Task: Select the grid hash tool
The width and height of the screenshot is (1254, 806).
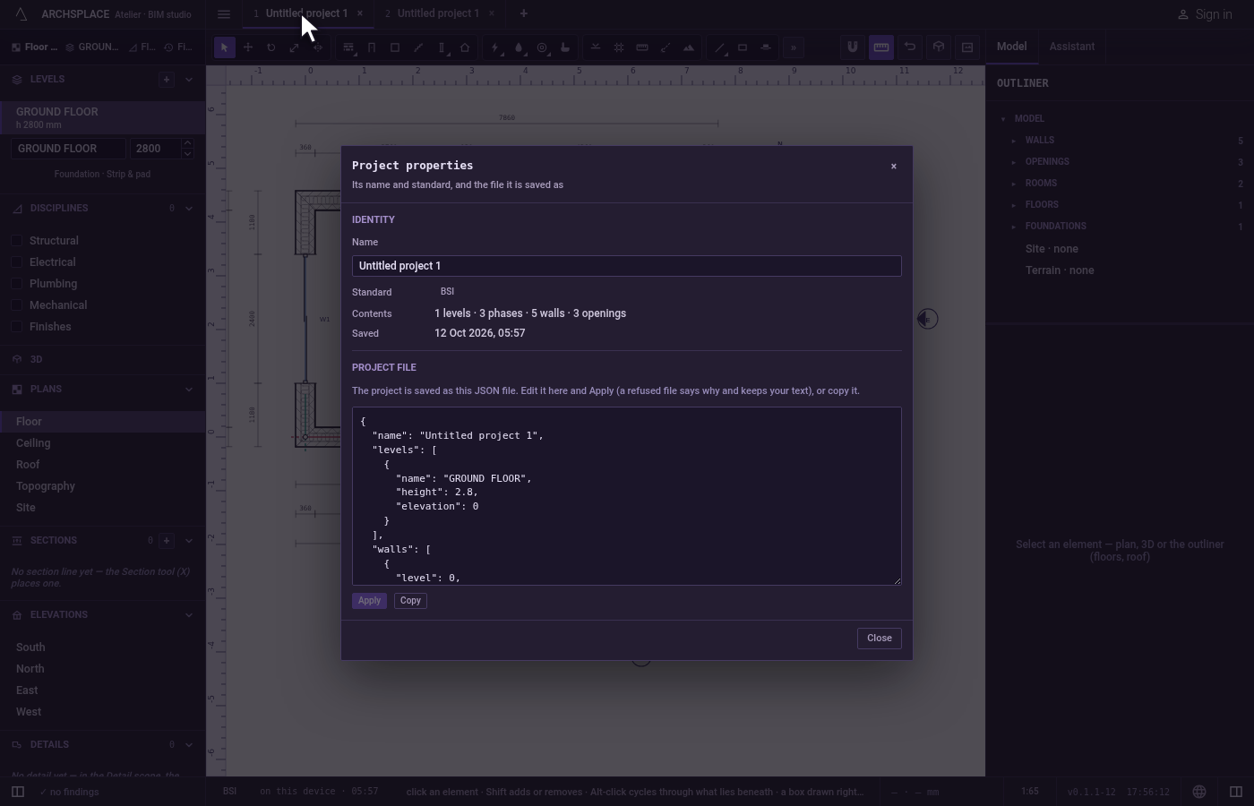Action: coord(619,47)
